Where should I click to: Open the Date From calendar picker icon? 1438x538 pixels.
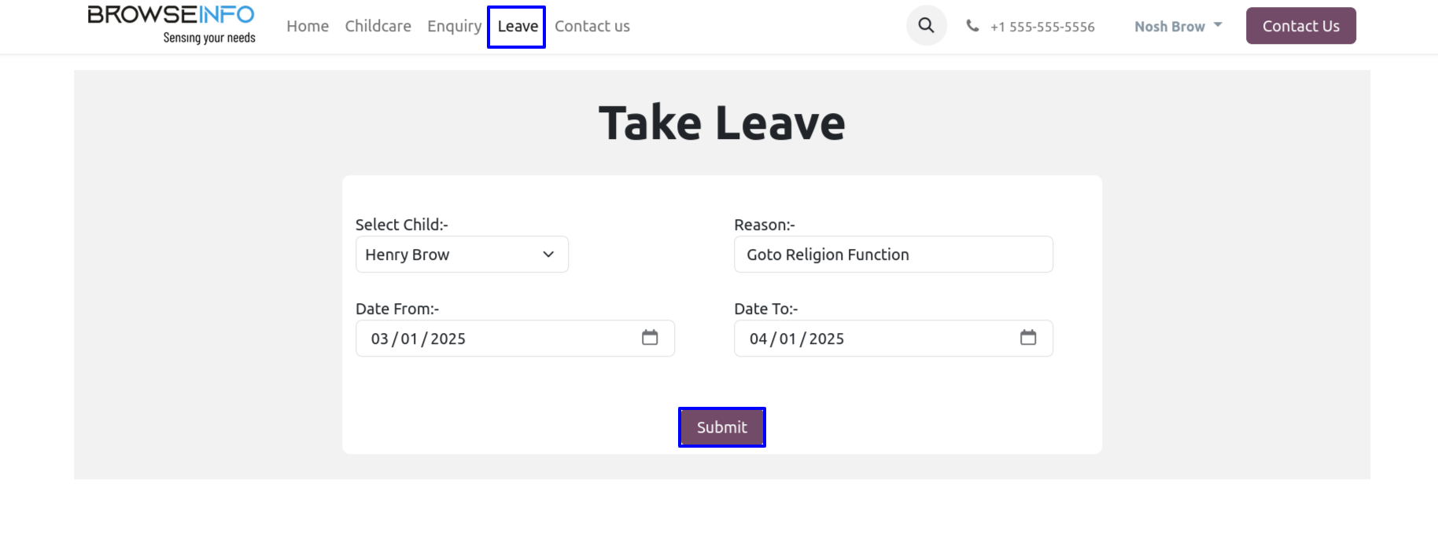[x=650, y=338]
